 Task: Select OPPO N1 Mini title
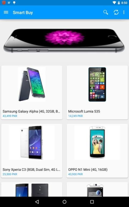coord(88,170)
